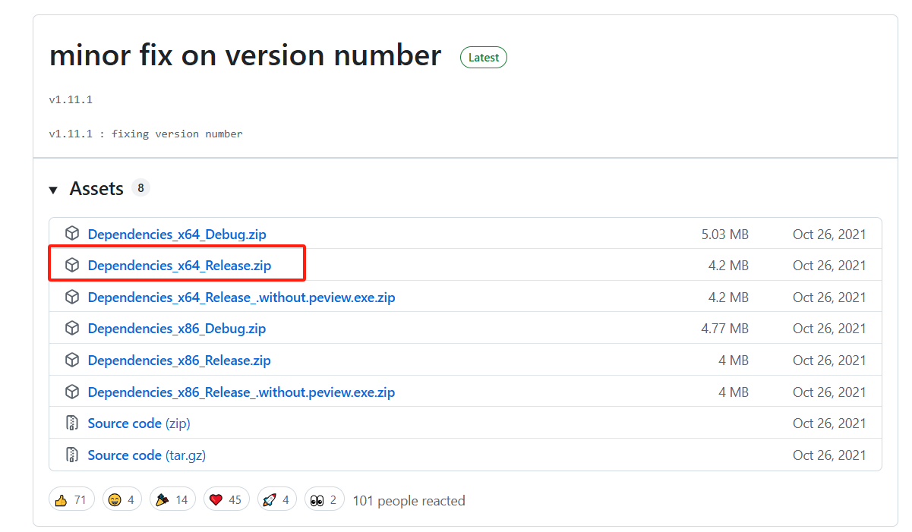Click the rocket reaction showing 4

tap(276, 499)
